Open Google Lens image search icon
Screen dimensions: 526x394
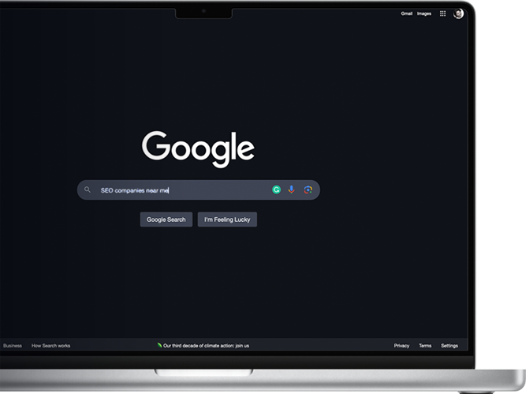(x=308, y=189)
